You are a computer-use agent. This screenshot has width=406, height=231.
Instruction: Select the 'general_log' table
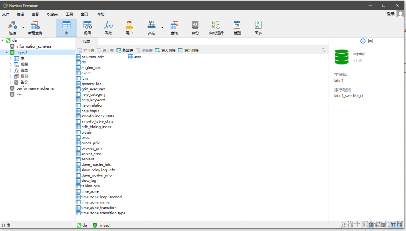click(x=92, y=84)
